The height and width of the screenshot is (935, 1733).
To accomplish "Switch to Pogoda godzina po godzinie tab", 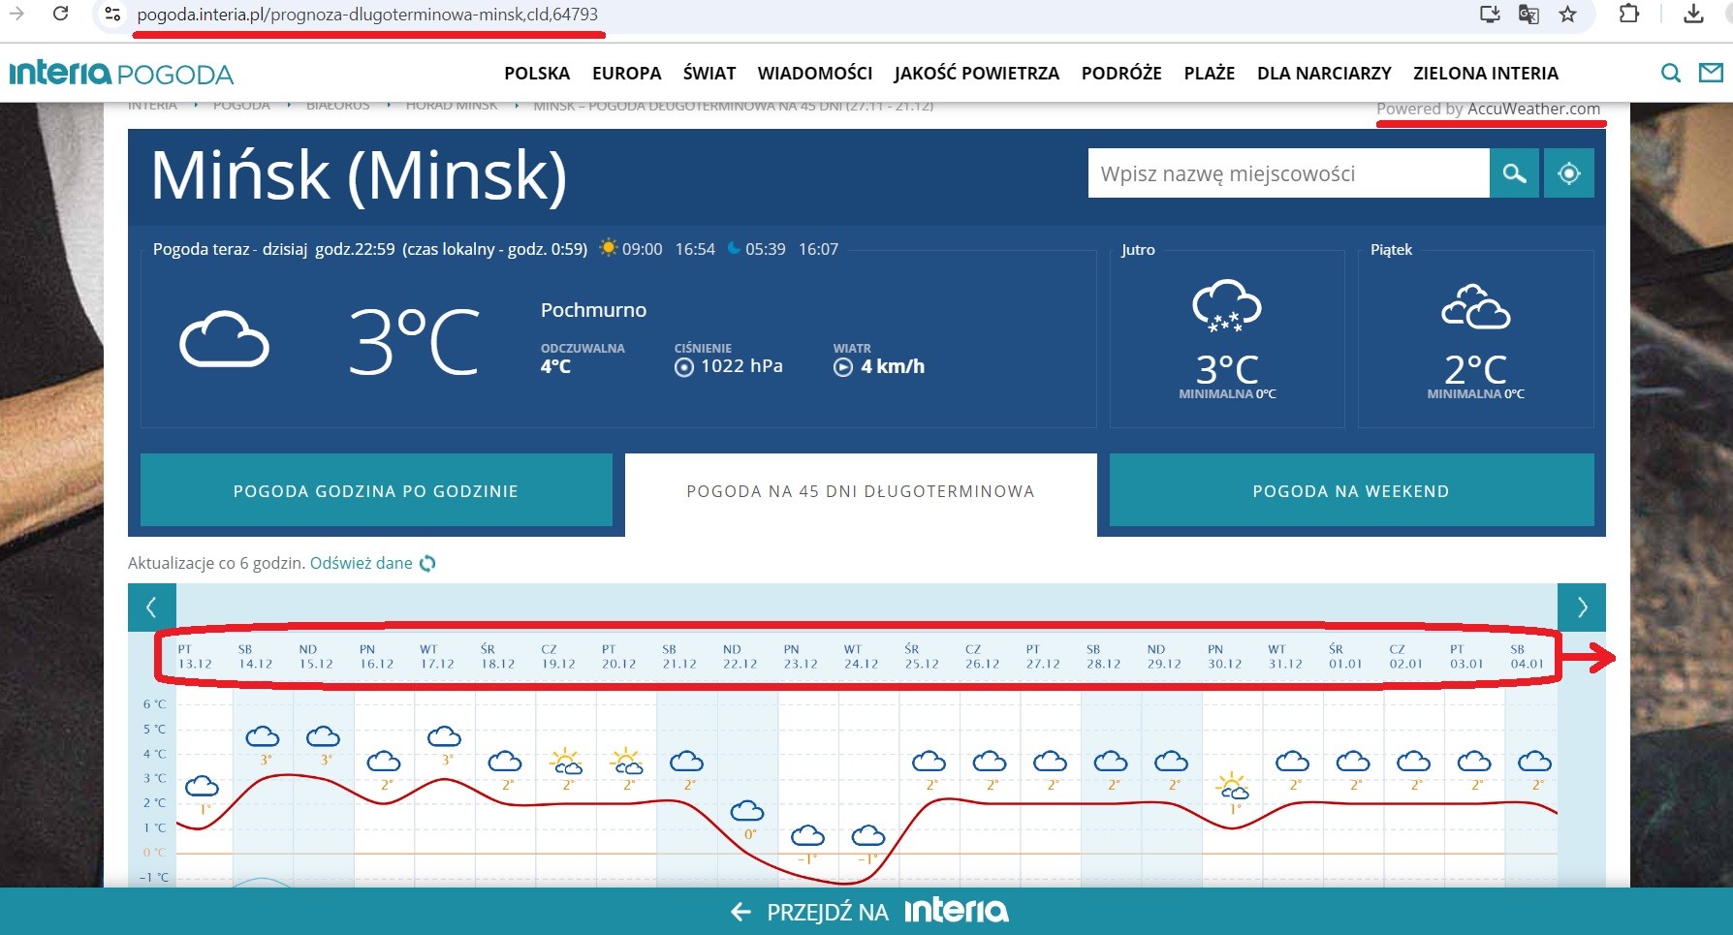I will 376,491.
